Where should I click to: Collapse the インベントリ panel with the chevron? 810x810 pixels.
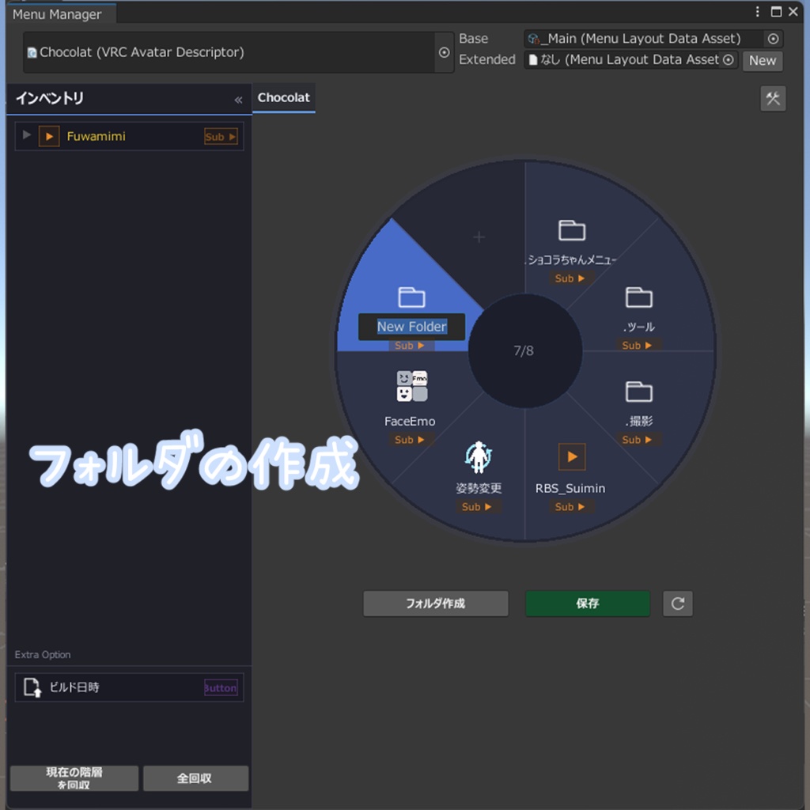[237, 100]
